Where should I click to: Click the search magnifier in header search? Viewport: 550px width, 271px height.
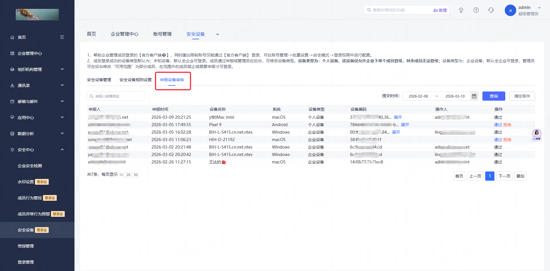[x=369, y=10]
